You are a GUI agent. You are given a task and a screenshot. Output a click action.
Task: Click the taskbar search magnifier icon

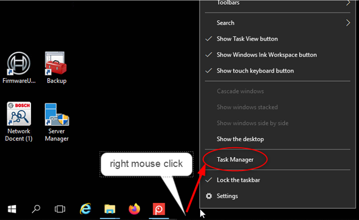click(x=36, y=209)
